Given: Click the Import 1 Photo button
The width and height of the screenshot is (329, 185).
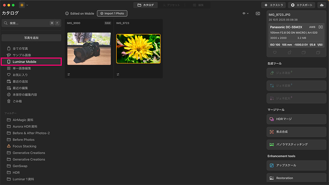Looking at the screenshot, I should point(112,14).
